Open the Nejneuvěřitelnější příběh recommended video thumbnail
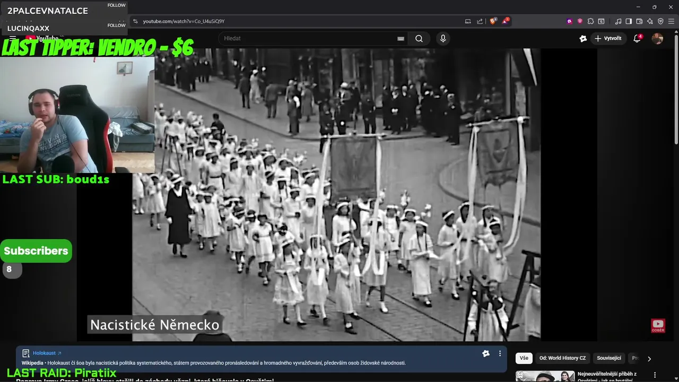 pyautogui.click(x=545, y=376)
